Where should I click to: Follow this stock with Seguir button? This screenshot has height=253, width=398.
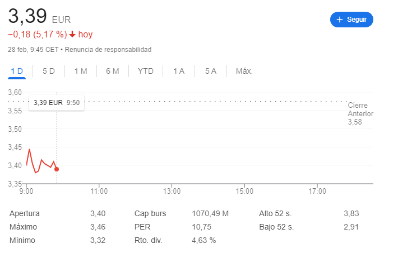pos(351,20)
